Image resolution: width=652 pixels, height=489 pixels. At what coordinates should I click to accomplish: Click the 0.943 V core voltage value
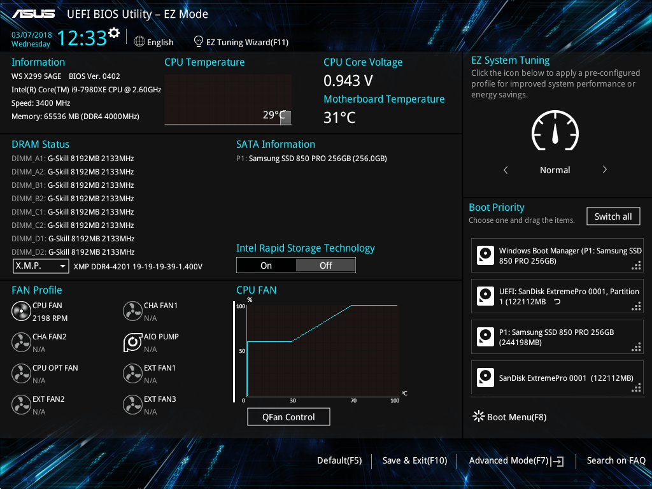click(x=348, y=80)
